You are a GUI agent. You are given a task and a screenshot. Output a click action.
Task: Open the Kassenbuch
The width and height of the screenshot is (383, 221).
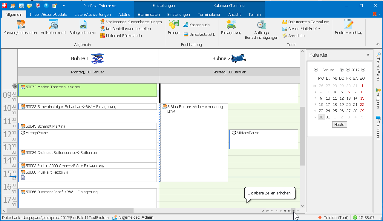pos(196,25)
